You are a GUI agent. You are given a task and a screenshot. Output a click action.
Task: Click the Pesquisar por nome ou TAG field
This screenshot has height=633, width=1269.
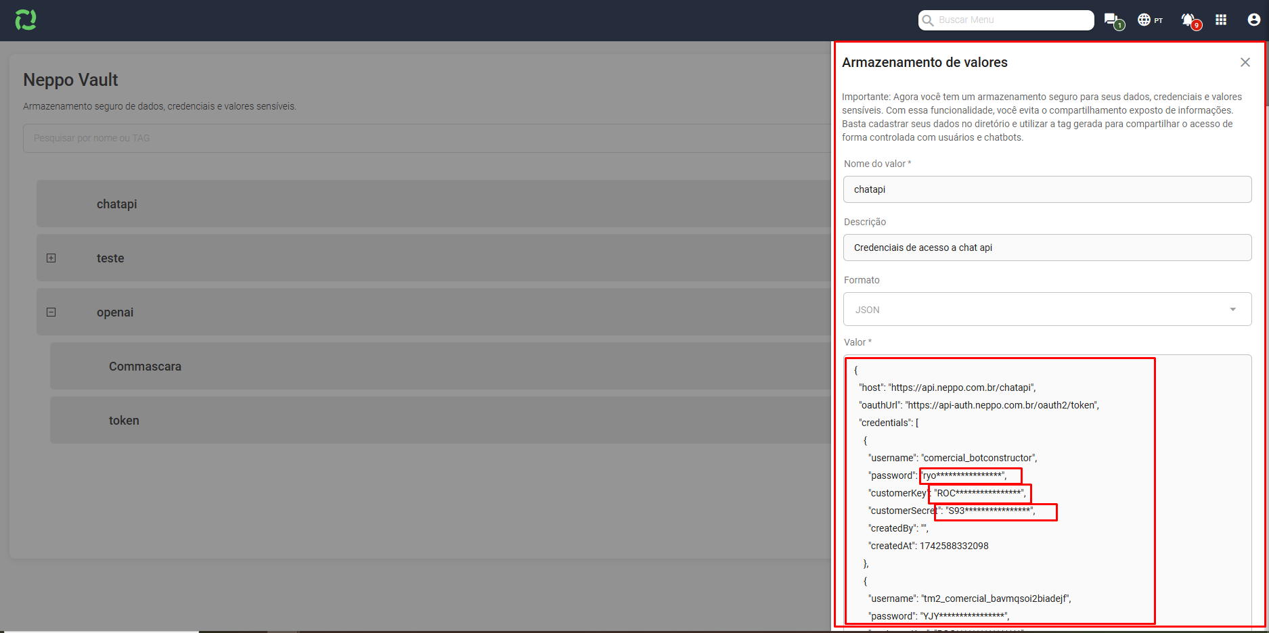coord(427,138)
